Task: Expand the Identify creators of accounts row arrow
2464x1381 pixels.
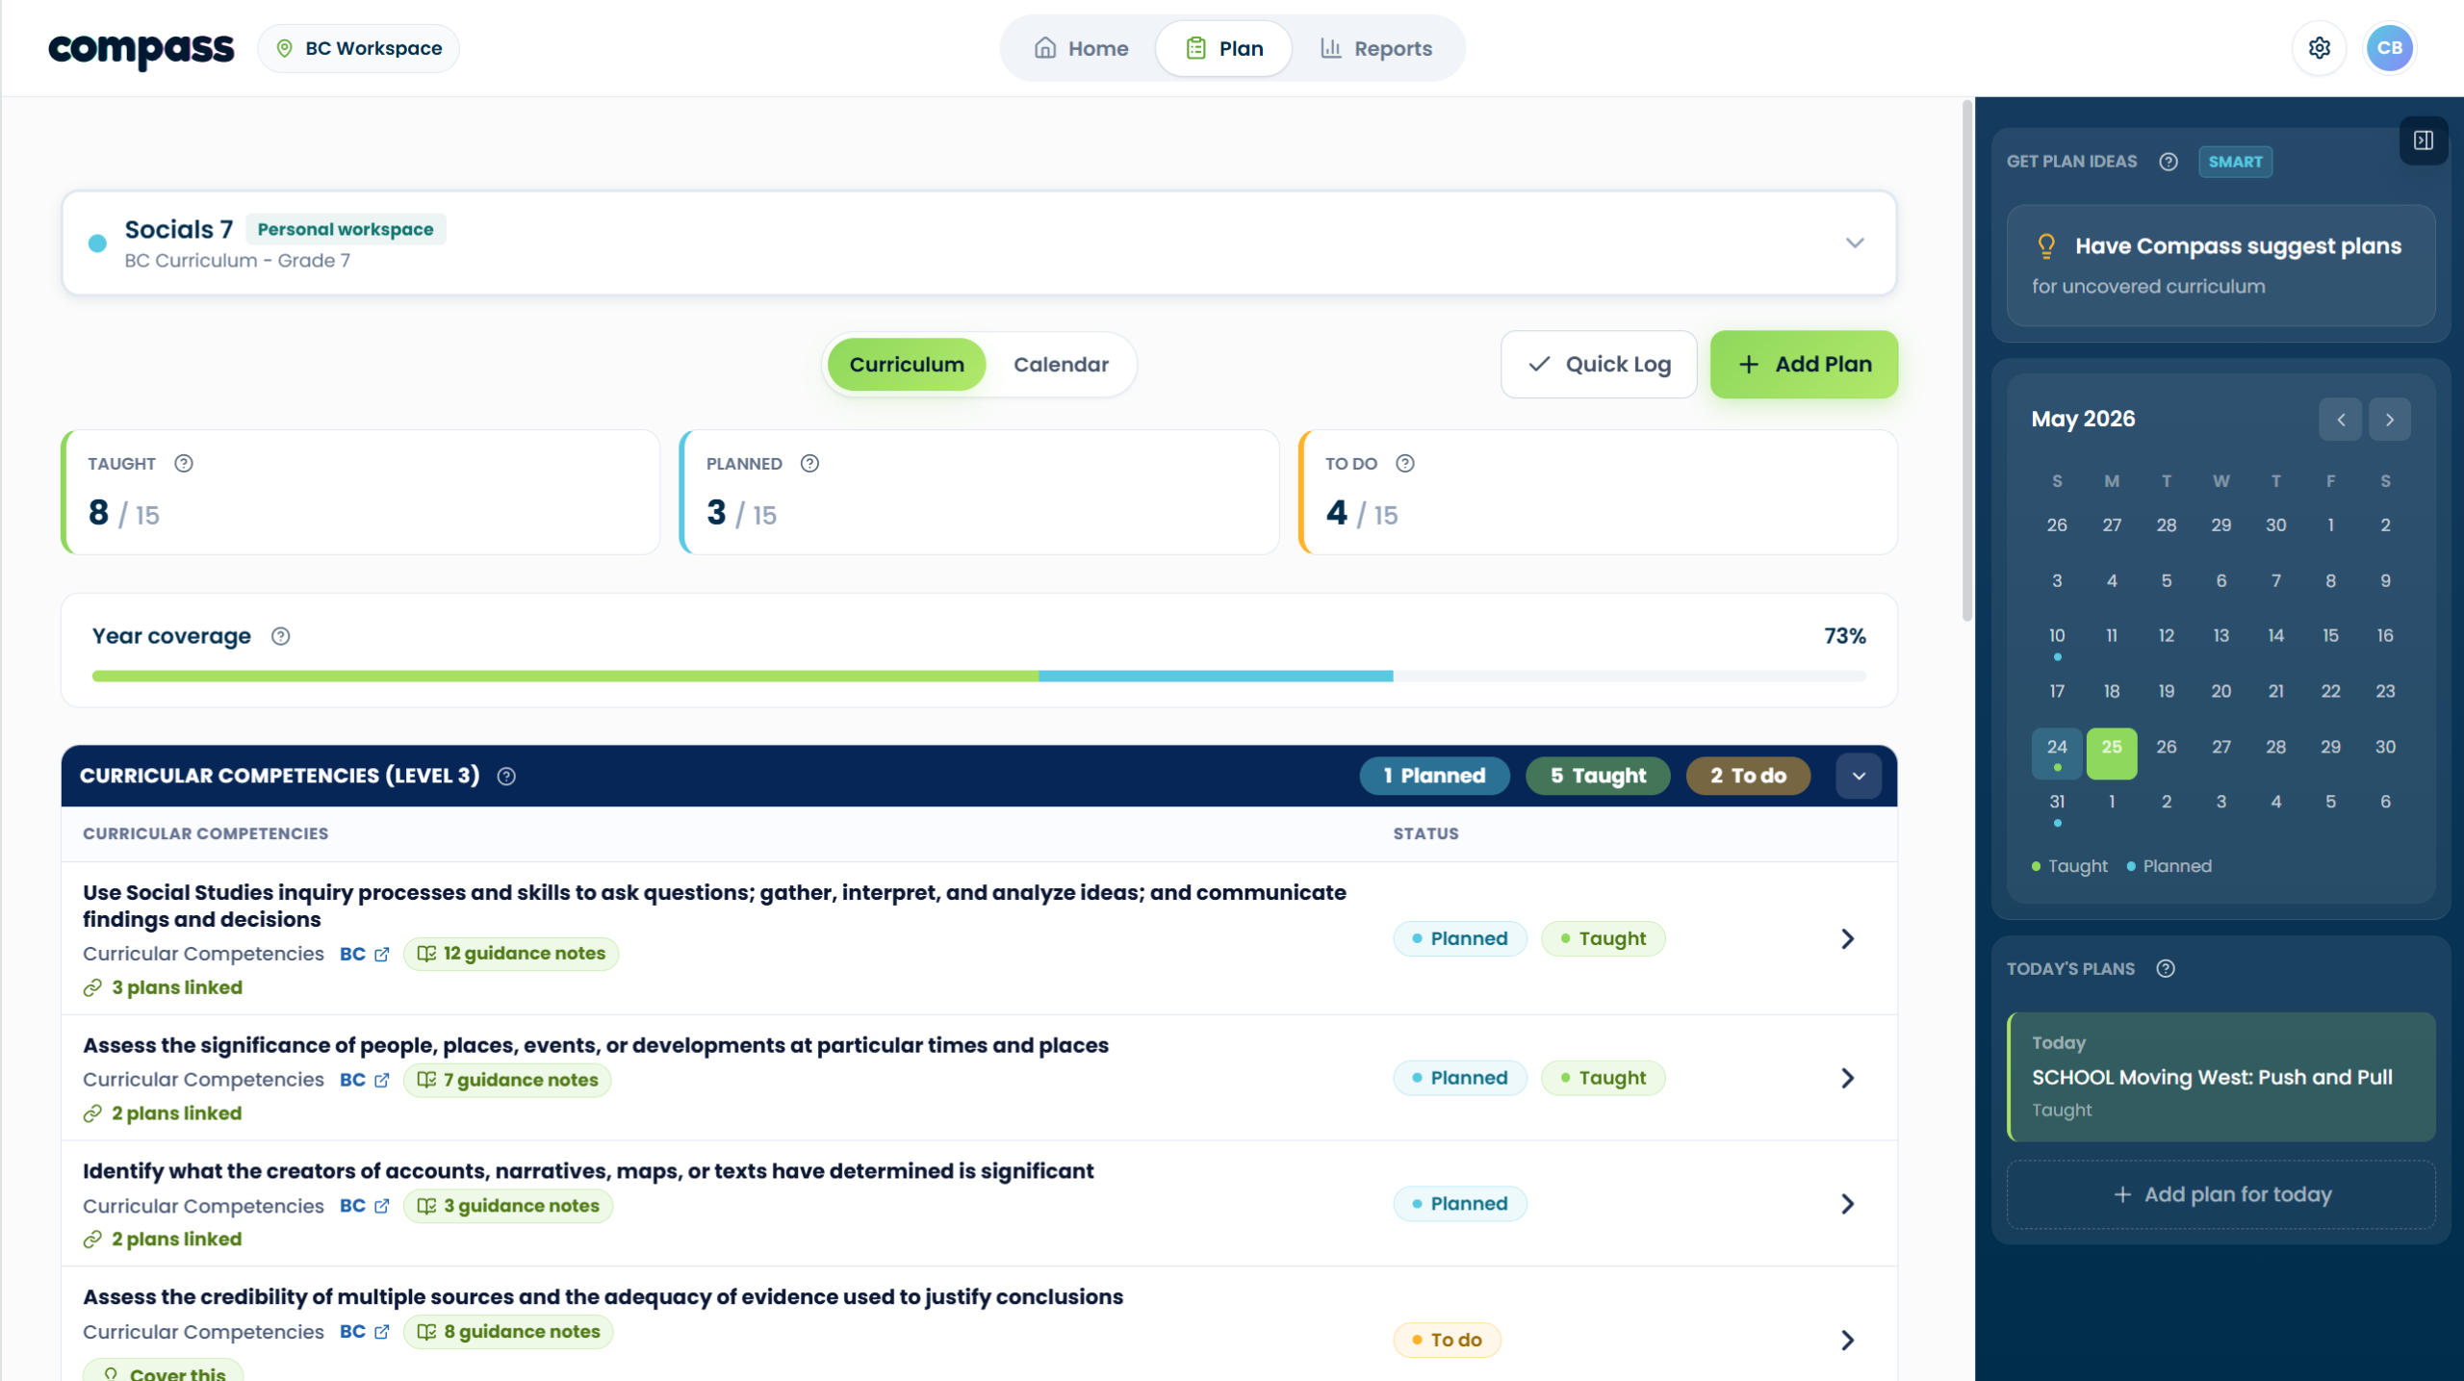Action: point(1847,1205)
